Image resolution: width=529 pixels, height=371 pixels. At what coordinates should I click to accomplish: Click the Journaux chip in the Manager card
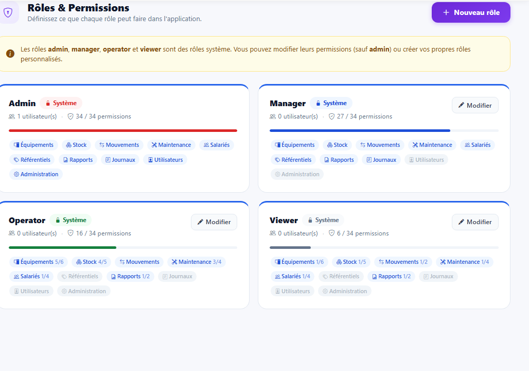pos(381,160)
